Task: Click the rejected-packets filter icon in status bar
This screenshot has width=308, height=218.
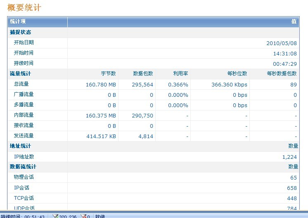Action: pos(84,216)
